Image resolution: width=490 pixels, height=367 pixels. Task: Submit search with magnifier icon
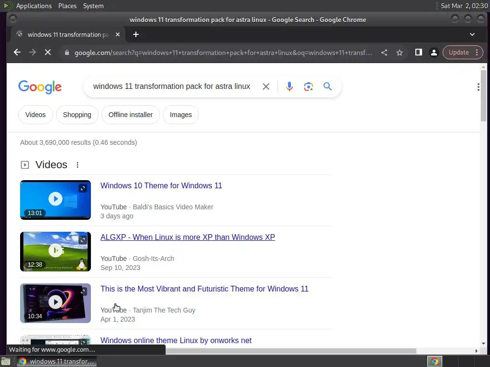tap(327, 86)
